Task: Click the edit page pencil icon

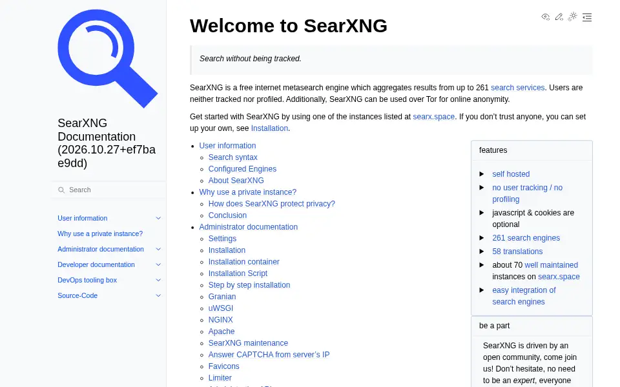Action: click(559, 17)
